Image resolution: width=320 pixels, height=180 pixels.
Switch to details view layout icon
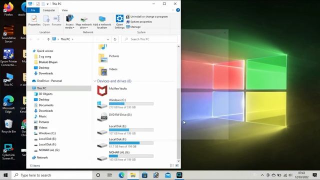click(x=172, y=165)
